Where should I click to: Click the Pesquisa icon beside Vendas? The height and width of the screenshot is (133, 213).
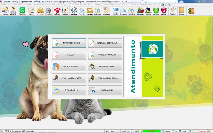tap(124, 11)
